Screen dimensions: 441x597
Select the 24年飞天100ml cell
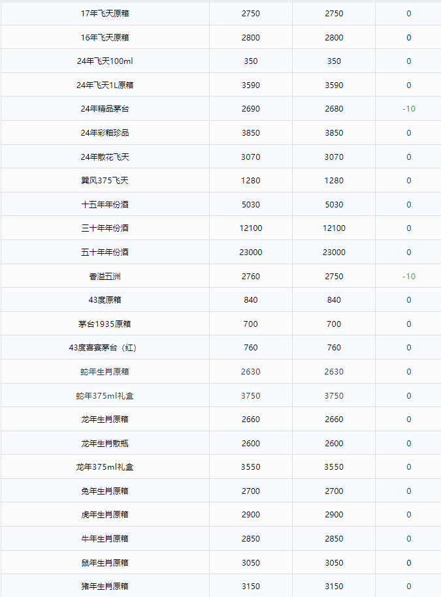tap(105, 61)
